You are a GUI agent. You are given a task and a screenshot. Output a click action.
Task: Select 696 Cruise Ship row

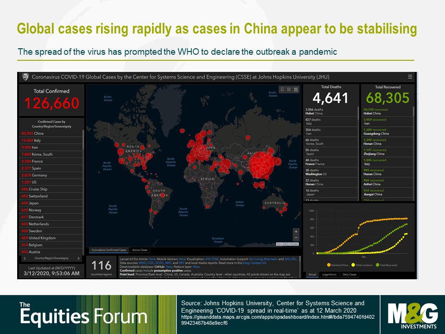coord(51,189)
